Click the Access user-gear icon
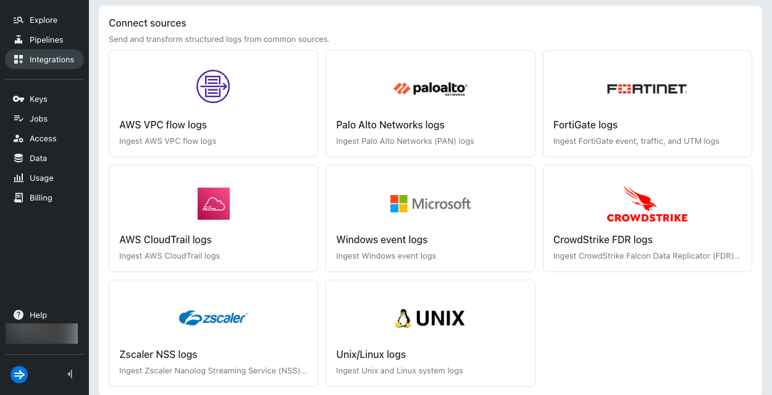Screen dimensions: 772x395 click(x=19, y=138)
